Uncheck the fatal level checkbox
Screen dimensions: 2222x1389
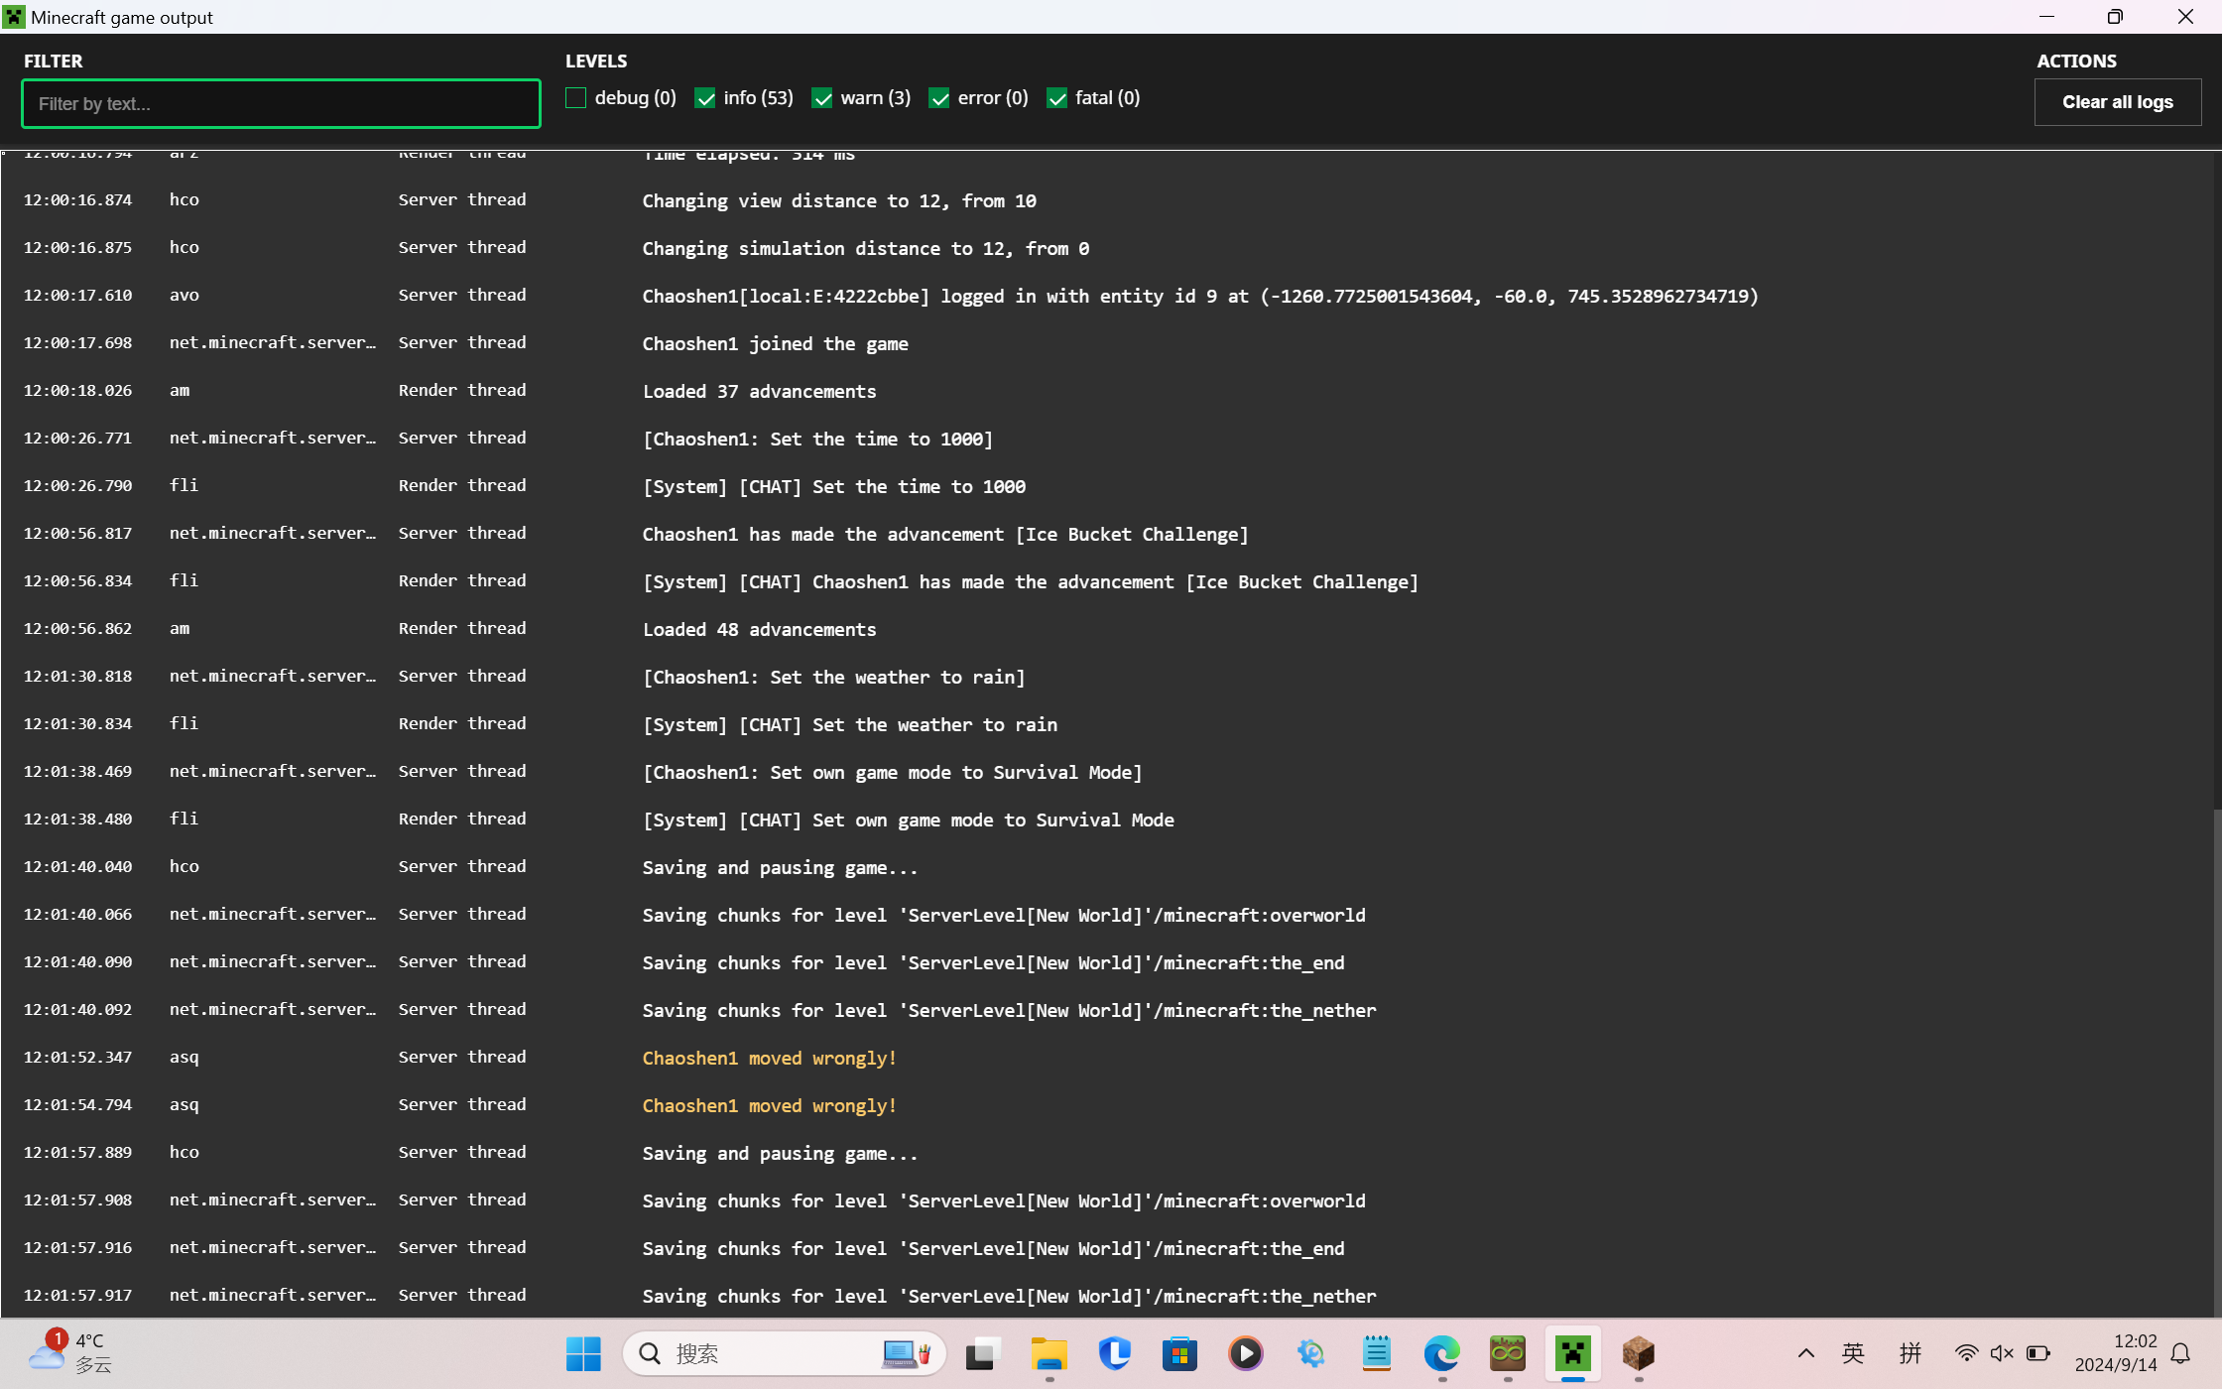[x=1057, y=98]
